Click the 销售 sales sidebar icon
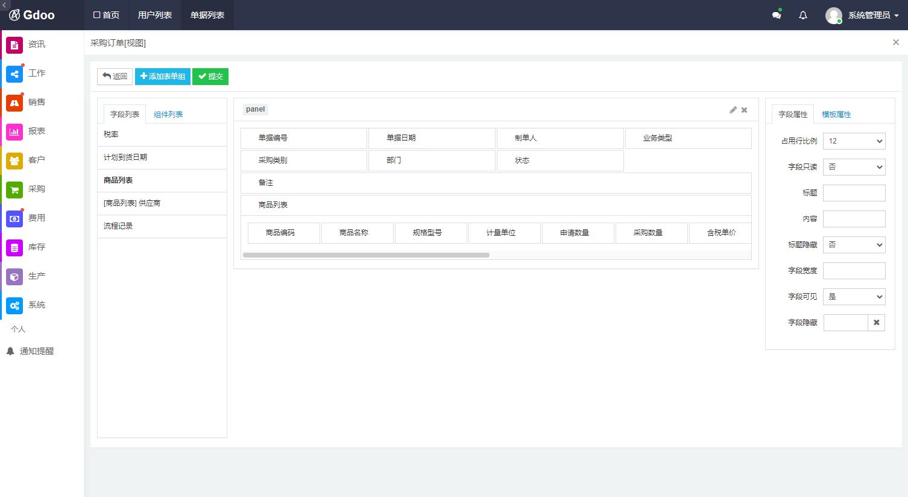The width and height of the screenshot is (908, 497). click(14, 103)
